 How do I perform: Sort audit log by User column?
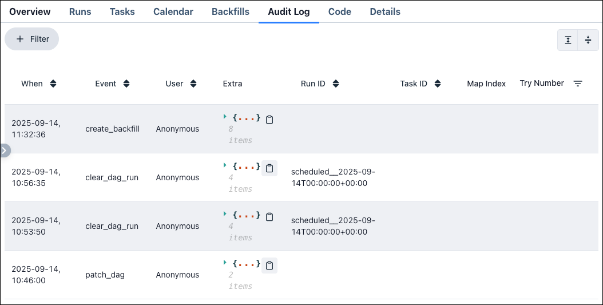tap(193, 84)
